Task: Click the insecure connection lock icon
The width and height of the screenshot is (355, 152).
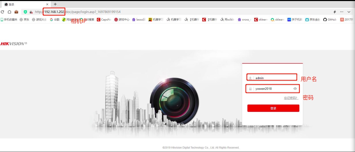Action: (31, 12)
